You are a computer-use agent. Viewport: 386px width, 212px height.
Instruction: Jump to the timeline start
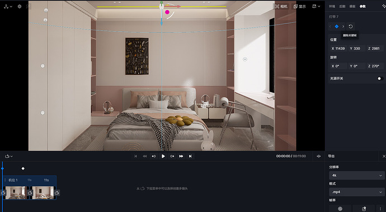click(x=135, y=156)
